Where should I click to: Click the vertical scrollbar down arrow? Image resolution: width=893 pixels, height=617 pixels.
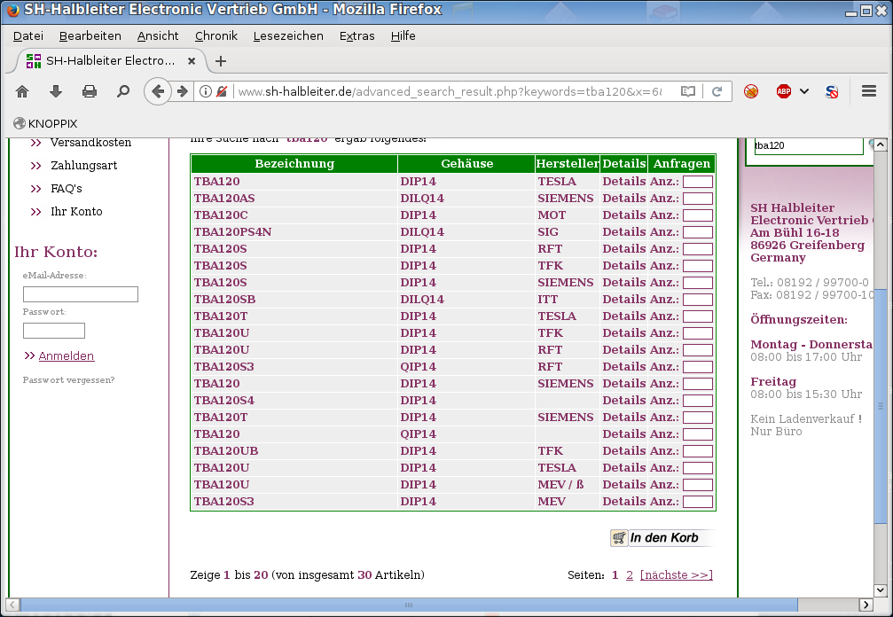coord(881,590)
